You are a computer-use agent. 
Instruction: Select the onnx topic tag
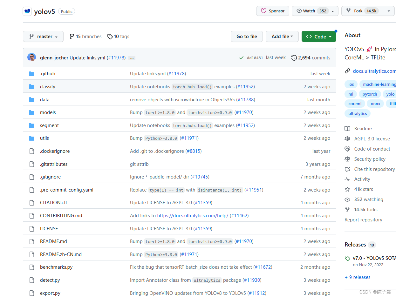(x=375, y=104)
